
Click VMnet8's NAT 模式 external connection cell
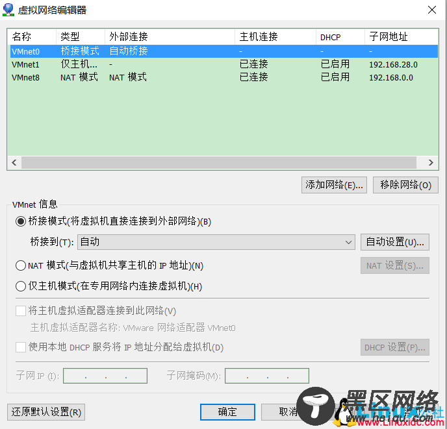pos(128,77)
